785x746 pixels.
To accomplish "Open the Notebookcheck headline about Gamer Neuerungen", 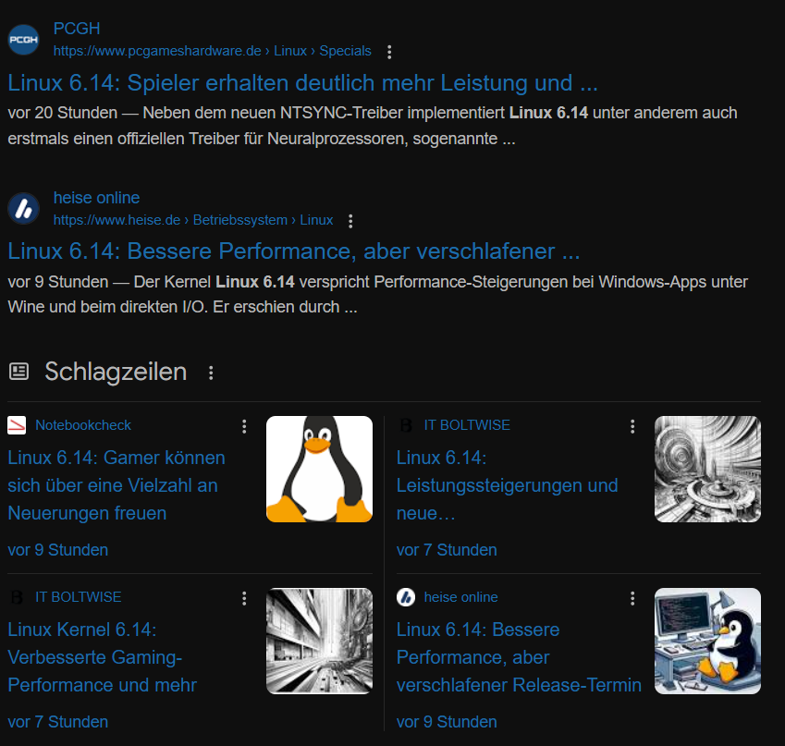I will click(x=117, y=485).
